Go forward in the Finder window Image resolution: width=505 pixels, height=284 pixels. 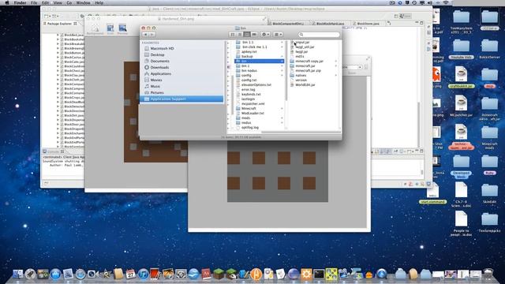[151, 34]
